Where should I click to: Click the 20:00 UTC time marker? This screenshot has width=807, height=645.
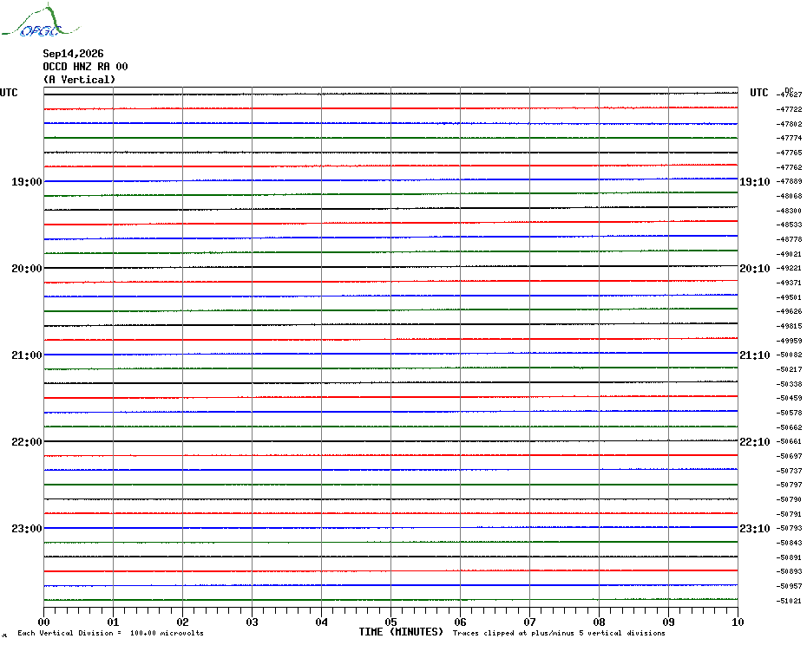click(x=27, y=269)
